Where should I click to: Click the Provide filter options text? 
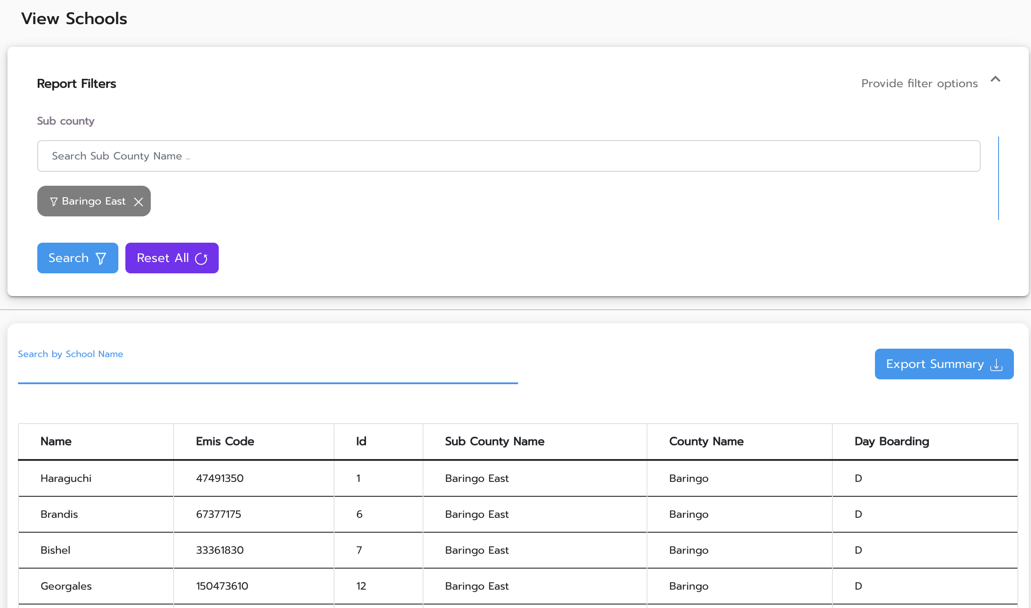pyautogui.click(x=919, y=84)
